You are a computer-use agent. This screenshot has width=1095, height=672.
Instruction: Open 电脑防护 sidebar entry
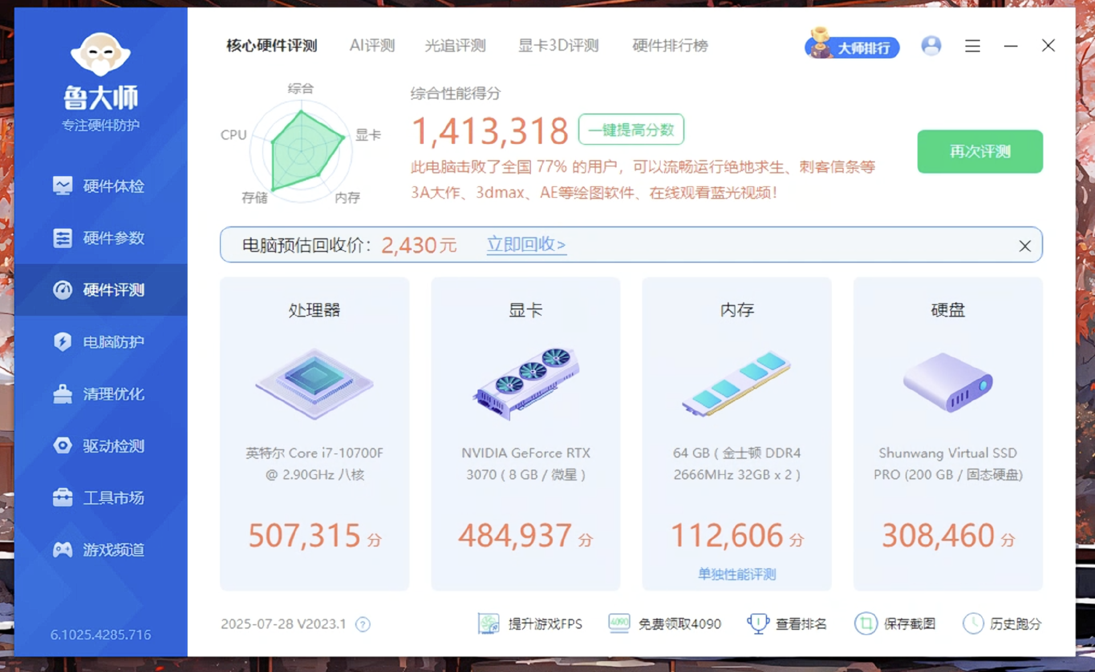[100, 342]
